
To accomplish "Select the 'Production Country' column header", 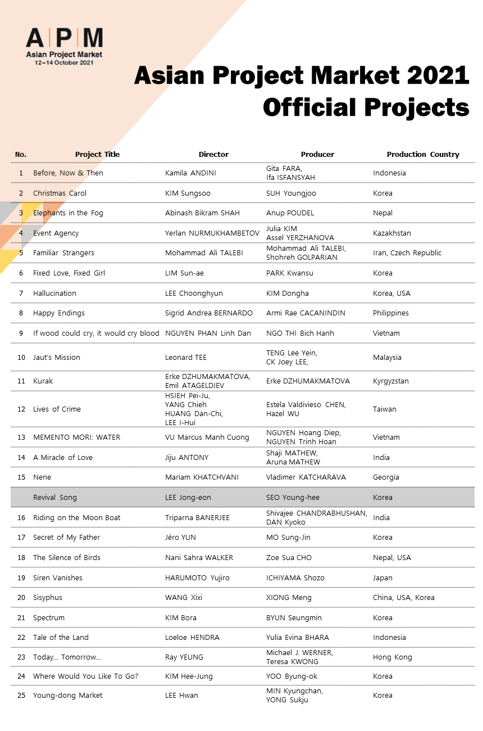I will tap(423, 154).
